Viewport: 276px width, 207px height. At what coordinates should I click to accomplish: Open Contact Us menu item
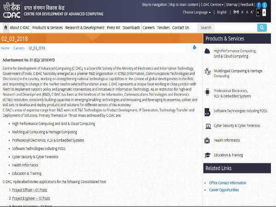tap(181, 28)
